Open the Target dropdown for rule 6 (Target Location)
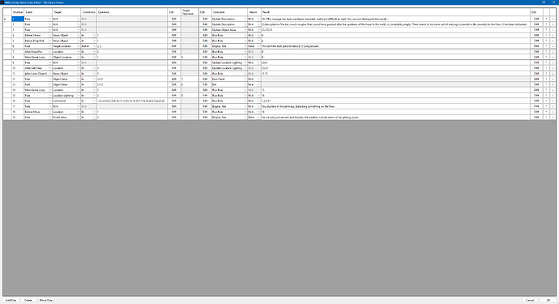Image resolution: width=559 pixels, height=304 pixels. coord(66,46)
